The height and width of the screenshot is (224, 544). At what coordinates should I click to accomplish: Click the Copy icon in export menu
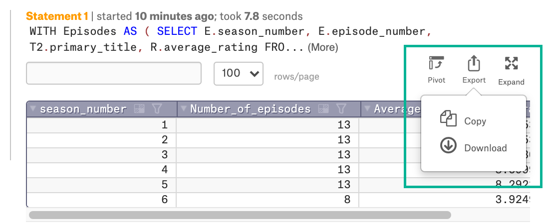point(448,119)
